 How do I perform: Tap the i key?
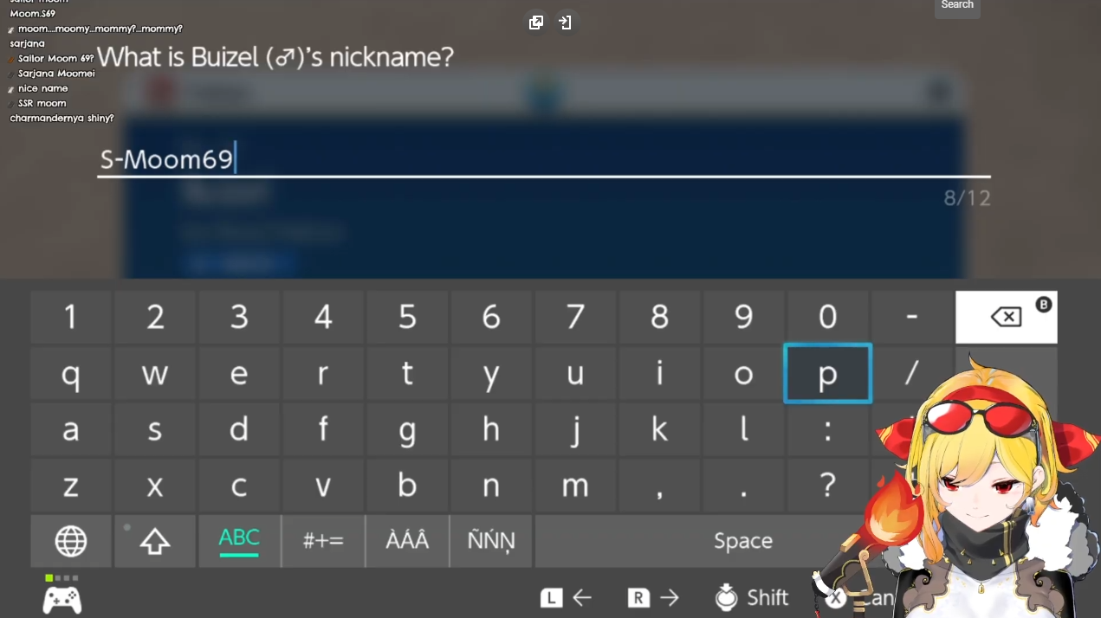(x=659, y=373)
